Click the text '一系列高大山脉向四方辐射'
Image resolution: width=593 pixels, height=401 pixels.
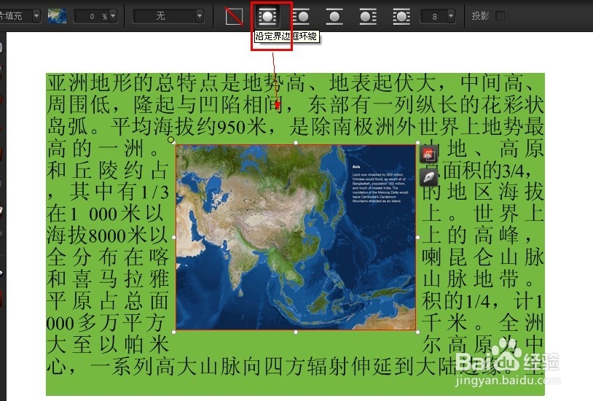coord(220,366)
